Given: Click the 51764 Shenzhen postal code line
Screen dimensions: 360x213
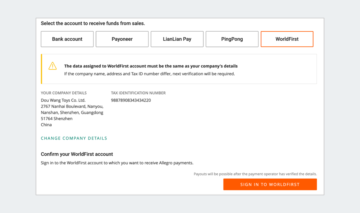Looking at the screenshot, I should click(x=56, y=119).
